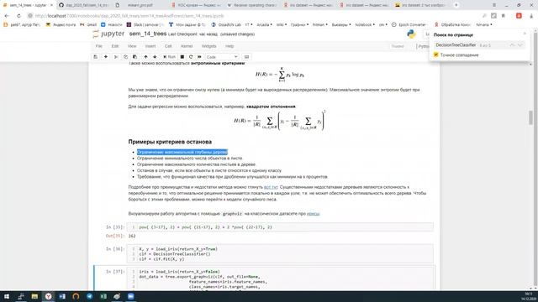Open the Epoch Converter bookmark

(x=409, y=24)
